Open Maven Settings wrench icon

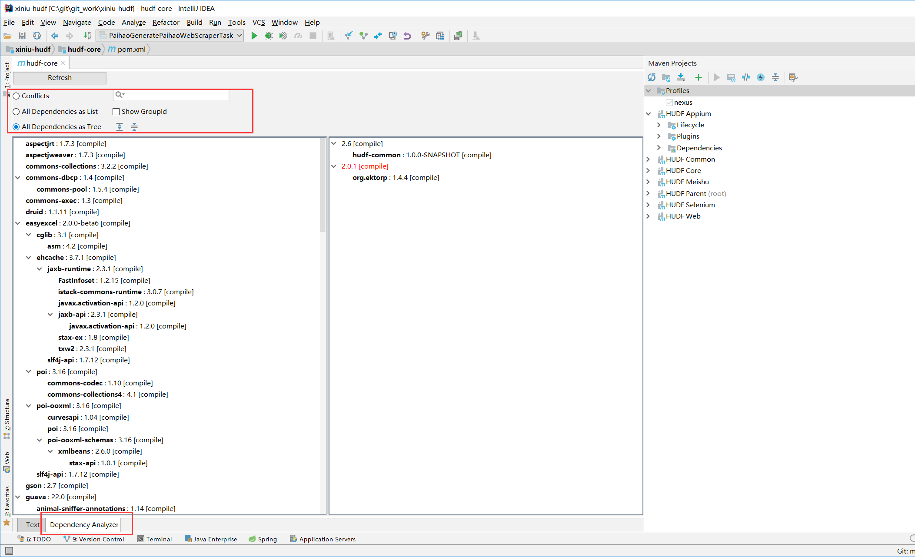[x=793, y=77]
